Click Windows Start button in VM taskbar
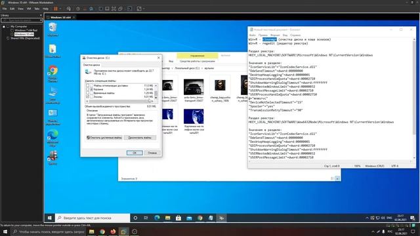This screenshot has width=420, height=236. pos(50,218)
